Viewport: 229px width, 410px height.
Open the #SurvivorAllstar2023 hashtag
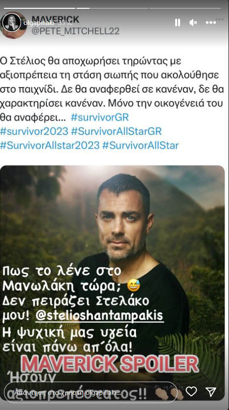coord(50,145)
